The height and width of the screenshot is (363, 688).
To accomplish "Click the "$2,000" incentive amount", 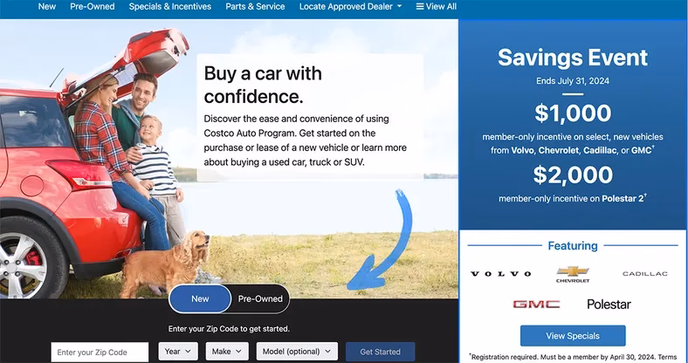I will click(573, 175).
